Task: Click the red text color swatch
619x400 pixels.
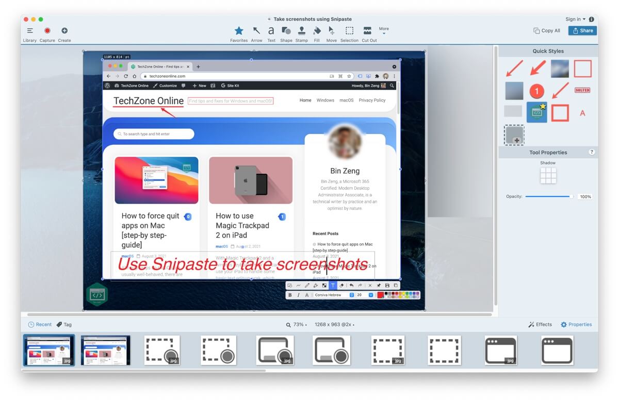Action: 380,294
